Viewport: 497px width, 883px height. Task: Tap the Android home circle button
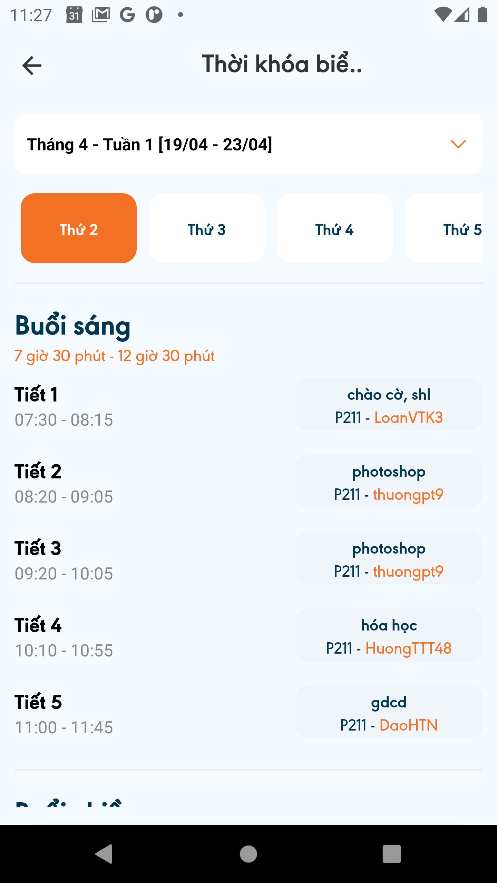click(248, 854)
